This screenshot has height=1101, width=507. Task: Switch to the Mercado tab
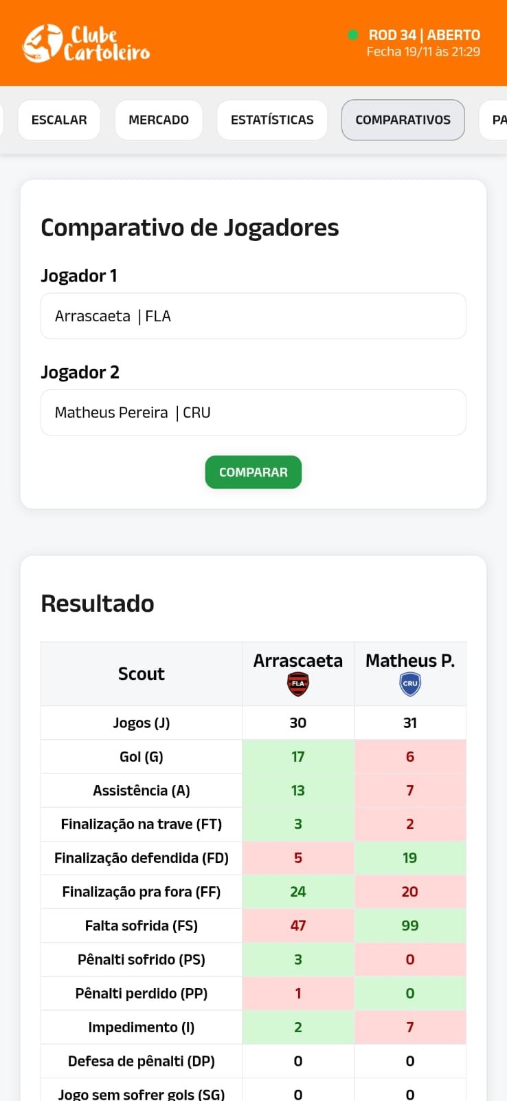(159, 120)
